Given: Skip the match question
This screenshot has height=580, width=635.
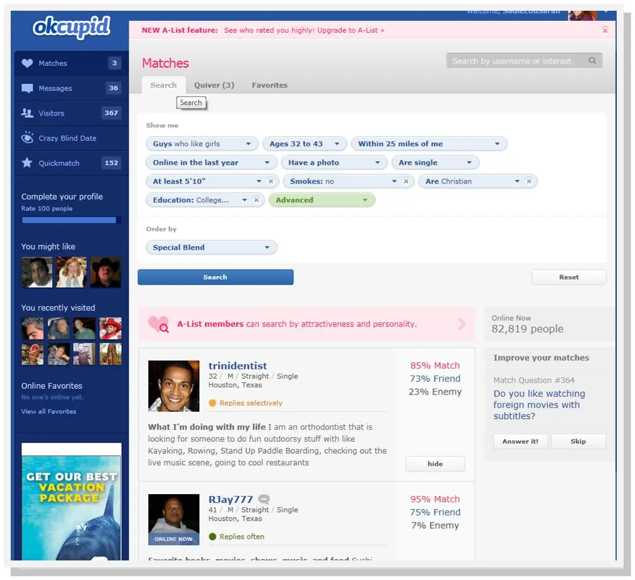Looking at the screenshot, I should click(x=578, y=441).
